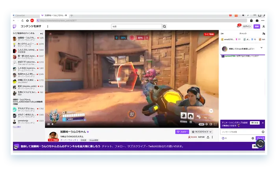The height and width of the screenshot is (178, 276).
Task: Open the chat community users icon
Action: (263, 33)
